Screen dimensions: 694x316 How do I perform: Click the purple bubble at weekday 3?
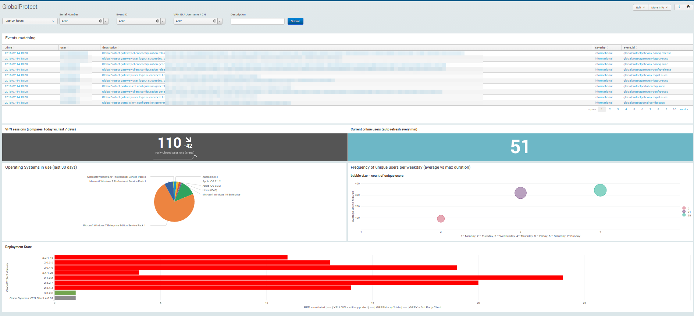coord(520,193)
